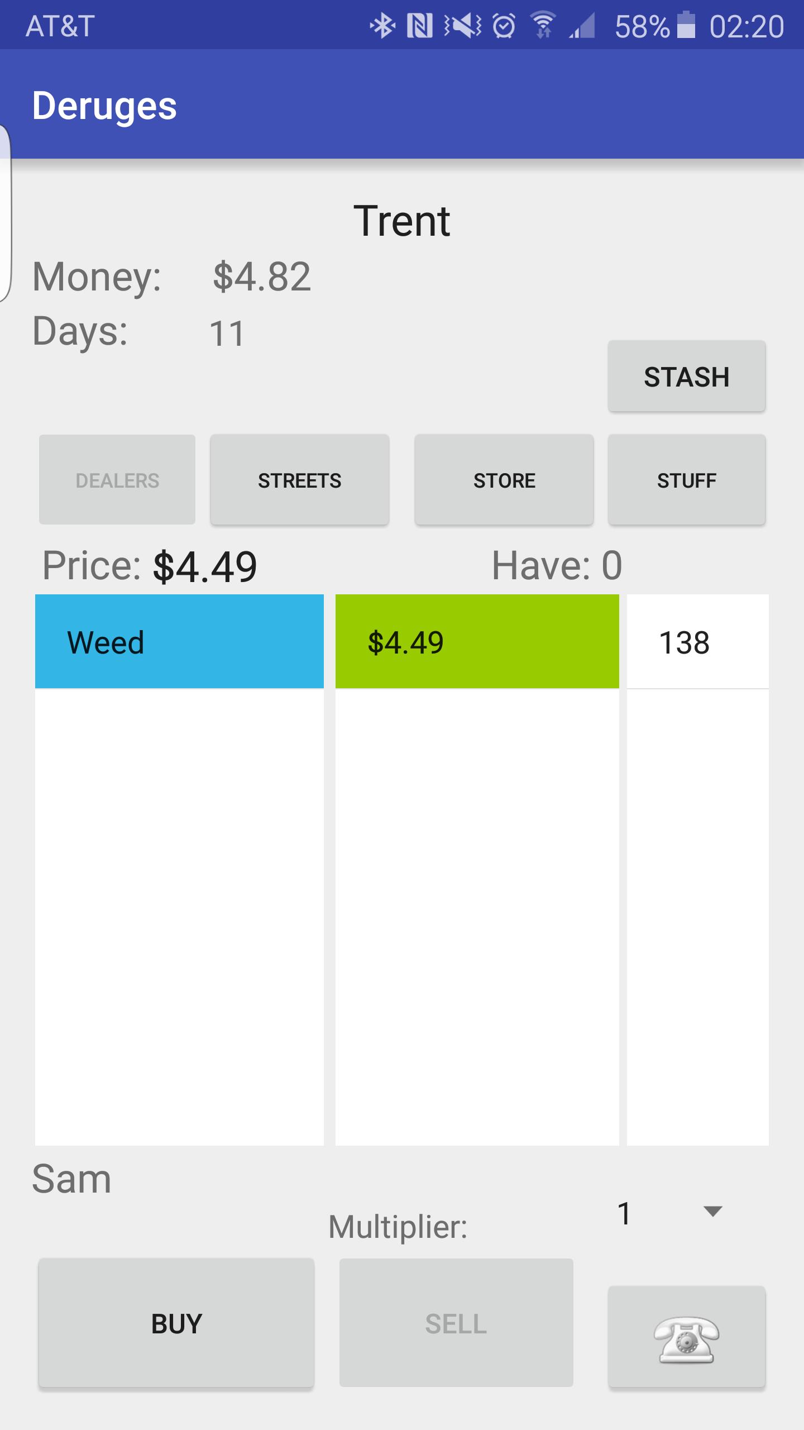Image resolution: width=804 pixels, height=1430 pixels.
Task: Tap the Bluetooth status icon
Action: point(383,26)
